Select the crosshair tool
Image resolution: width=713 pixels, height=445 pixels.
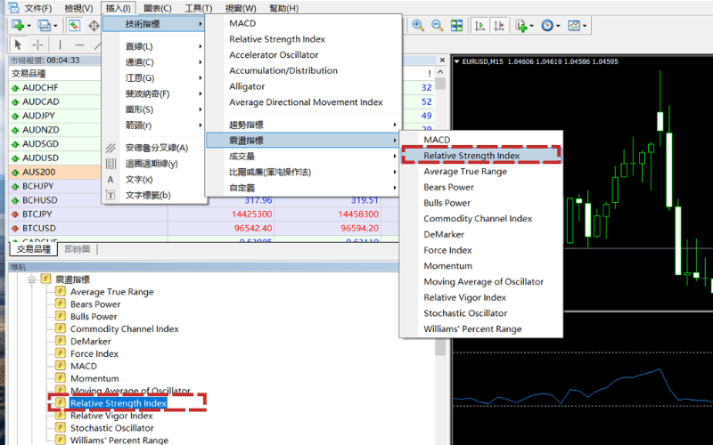coord(38,44)
